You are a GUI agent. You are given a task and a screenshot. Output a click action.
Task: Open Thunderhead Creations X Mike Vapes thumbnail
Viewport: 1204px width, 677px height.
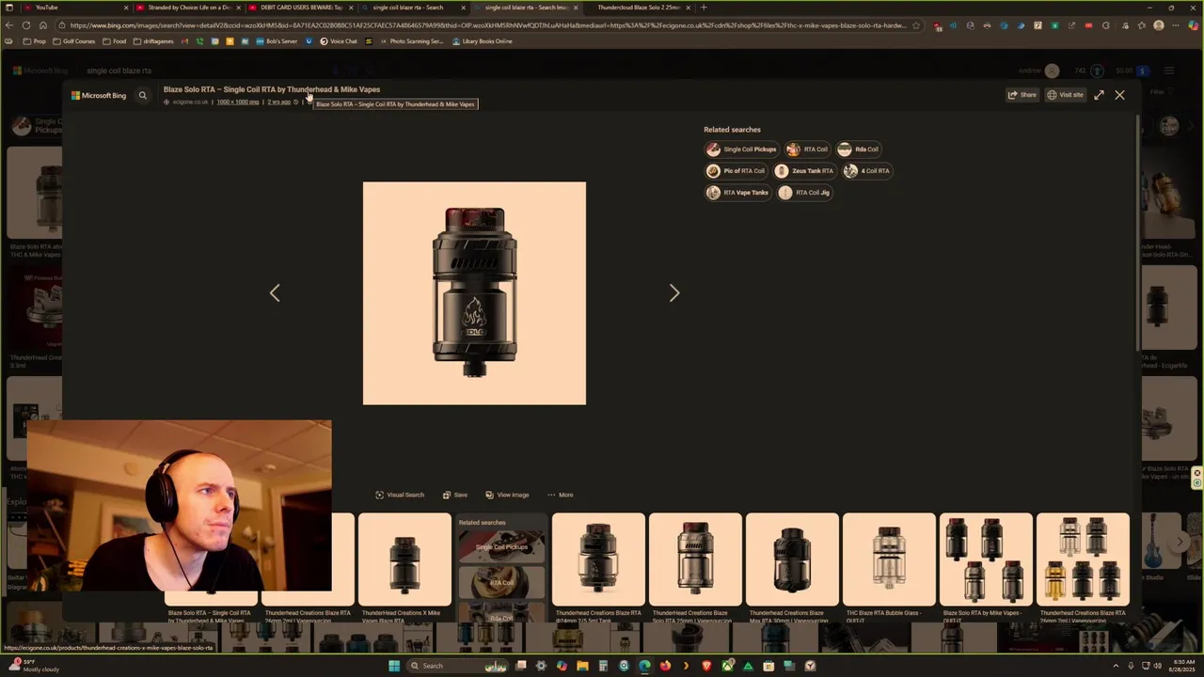pos(404,559)
